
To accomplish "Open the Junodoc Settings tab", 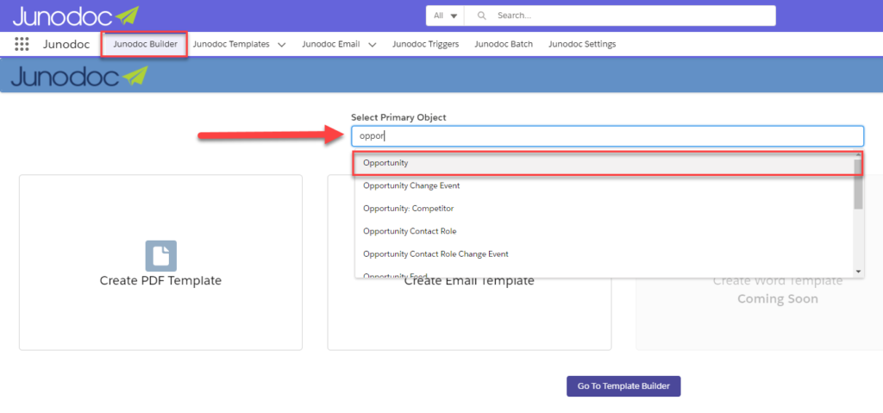I will (582, 44).
